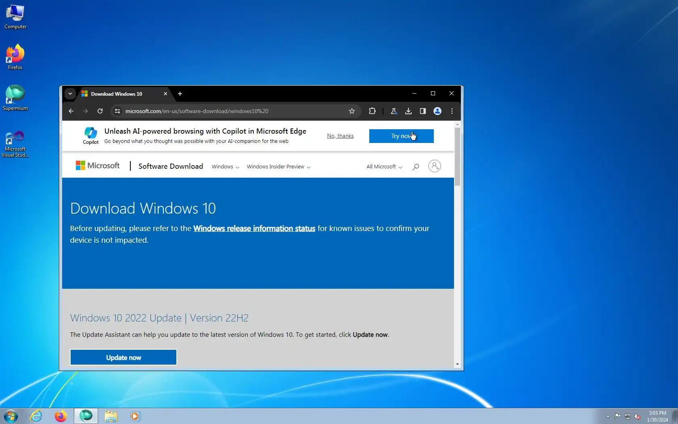Launch Internet Explorer from the taskbar

point(36,416)
